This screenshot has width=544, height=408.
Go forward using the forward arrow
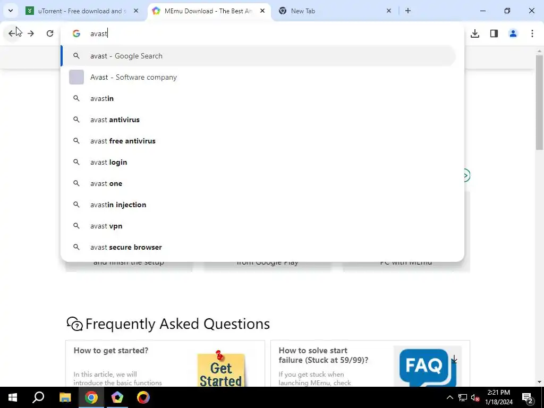coord(31,33)
